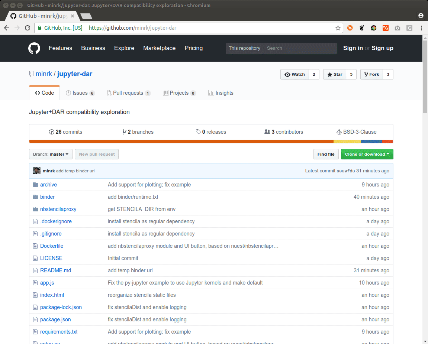
Task: Open latest commit hash a009fd8
Action: pyautogui.click(x=345, y=171)
